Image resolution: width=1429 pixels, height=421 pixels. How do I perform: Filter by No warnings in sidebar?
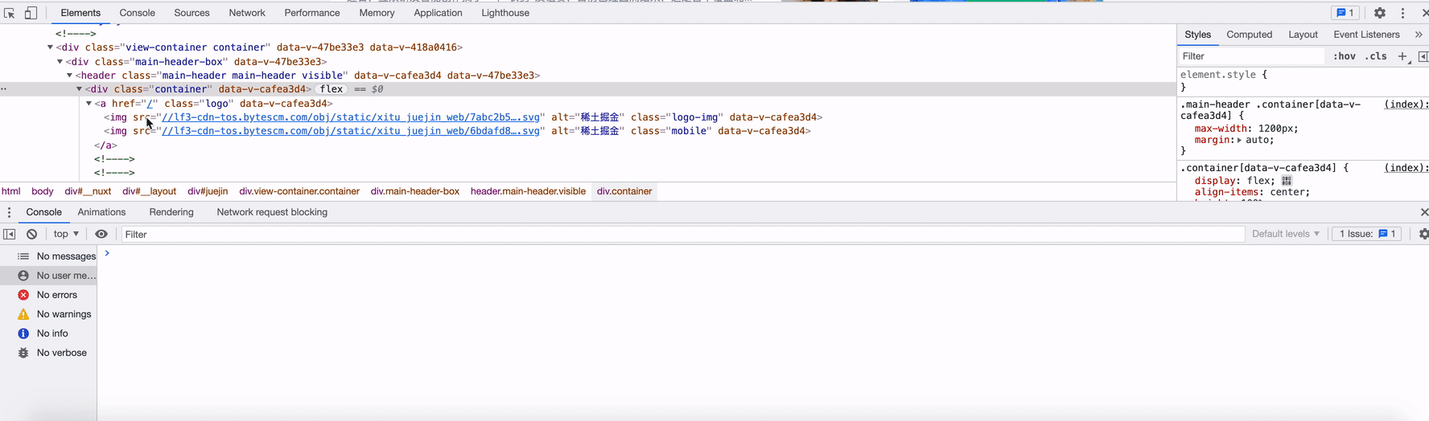coord(48,314)
